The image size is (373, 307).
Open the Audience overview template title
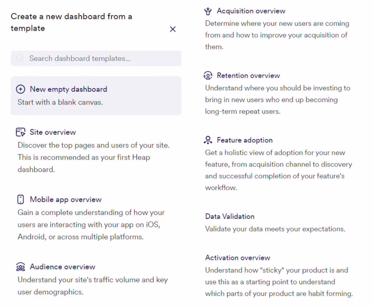(63, 267)
